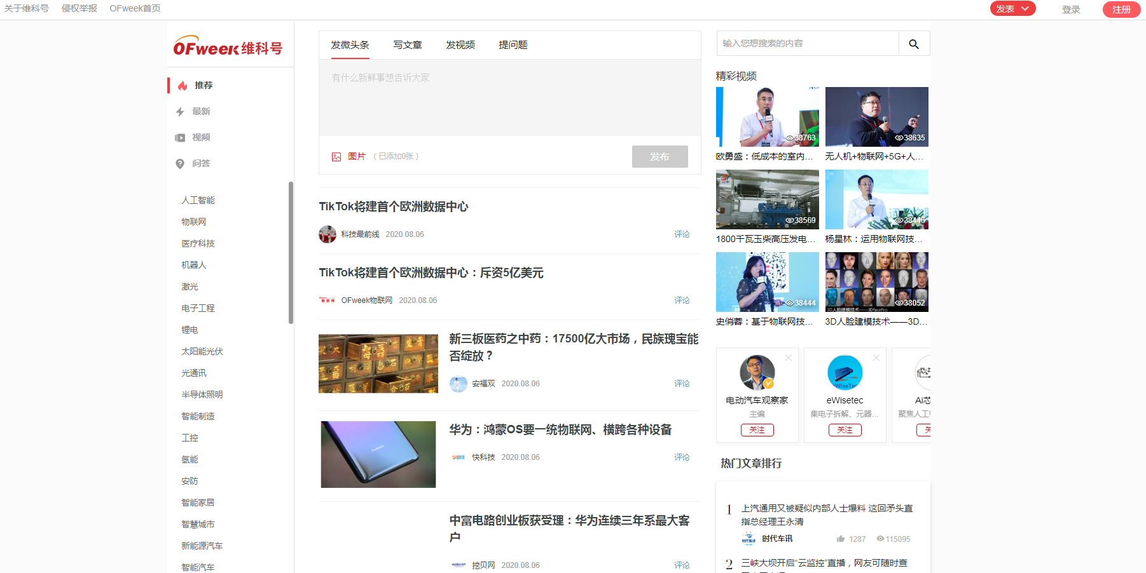Switch to the 写文章 tab
This screenshot has height=573, width=1146.
(408, 44)
